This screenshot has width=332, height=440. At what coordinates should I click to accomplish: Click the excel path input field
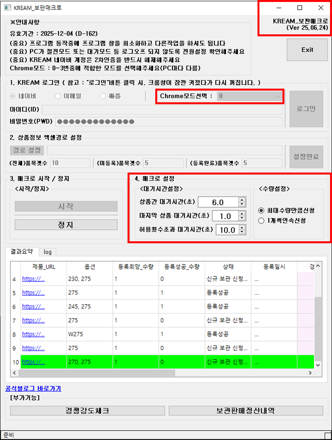tap(164, 150)
